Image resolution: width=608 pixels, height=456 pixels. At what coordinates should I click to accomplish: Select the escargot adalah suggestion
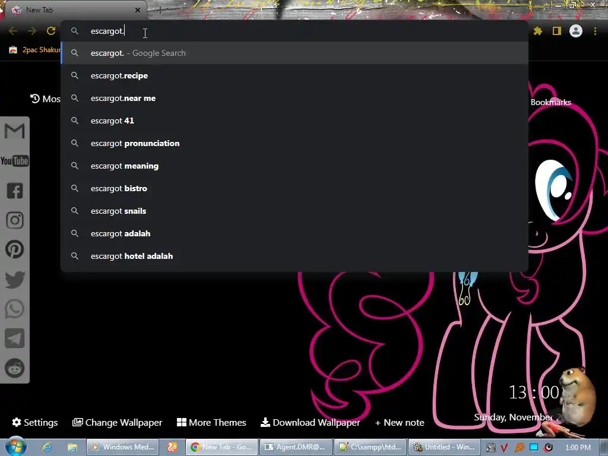(x=294, y=233)
